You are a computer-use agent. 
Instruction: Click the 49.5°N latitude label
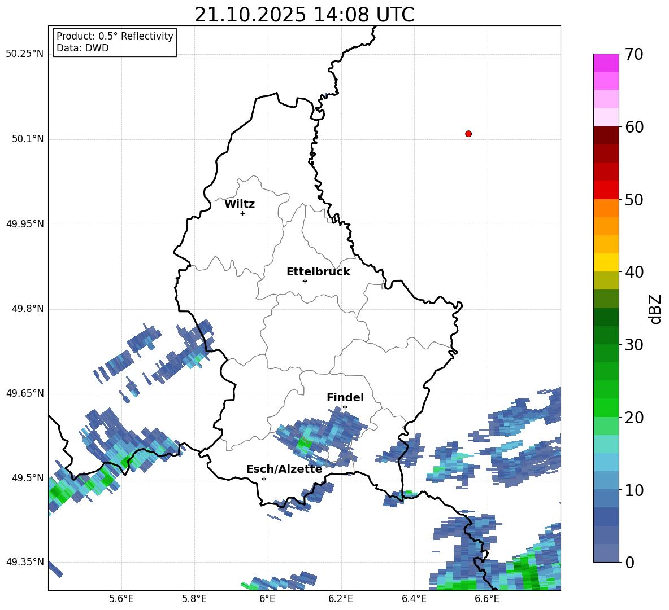pos(28,477)
